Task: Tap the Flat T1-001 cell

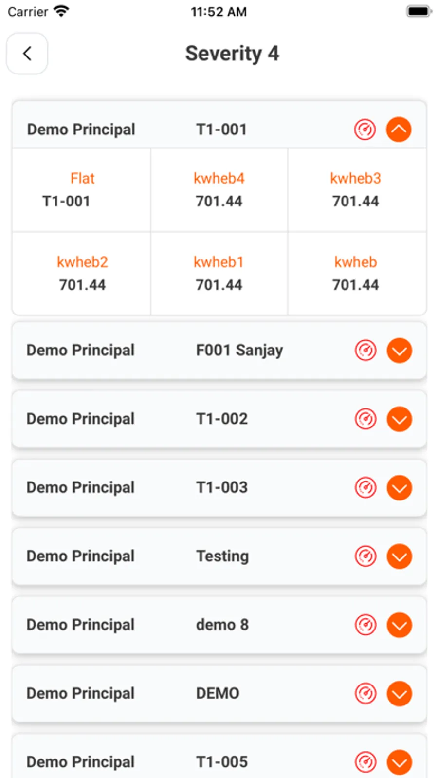Action: click(x=82, y=190)
